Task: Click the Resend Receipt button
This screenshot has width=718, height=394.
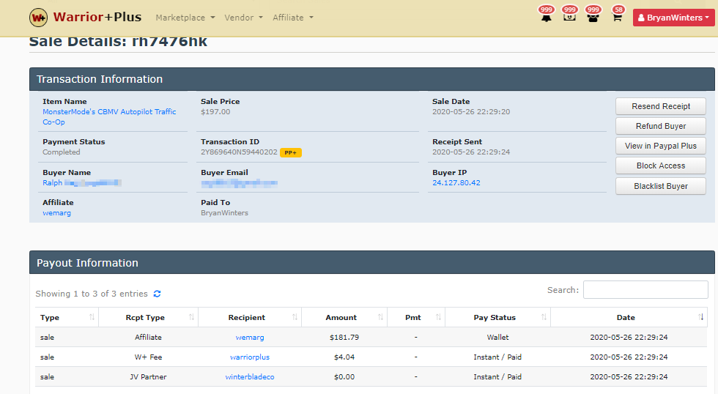Action: click(661, 106)
